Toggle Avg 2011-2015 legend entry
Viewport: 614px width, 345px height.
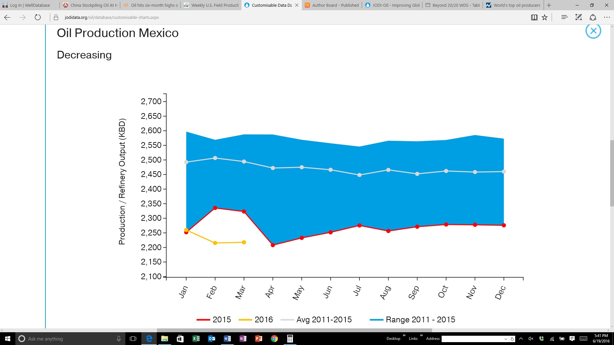click(316, 319)
